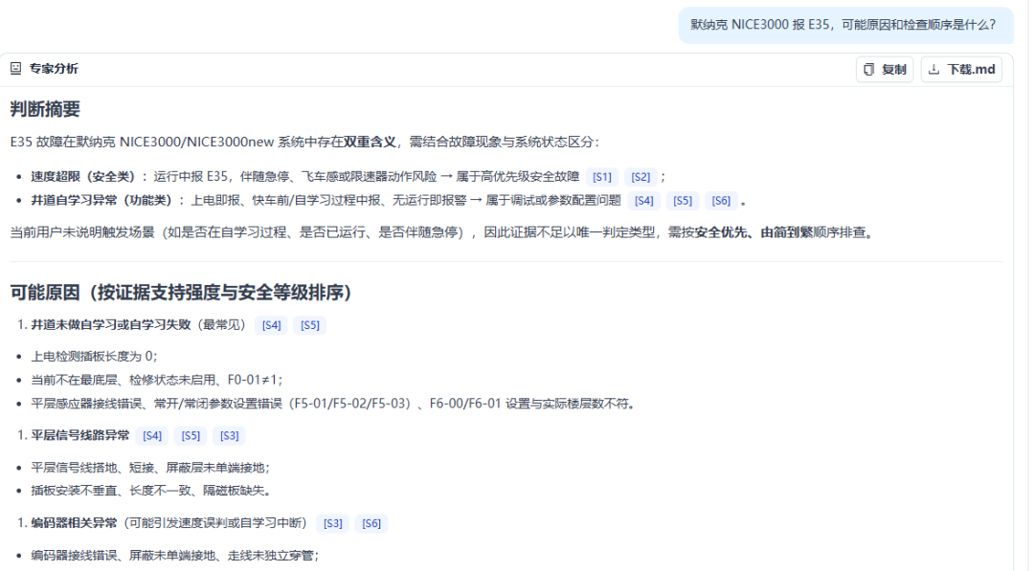Open citation [S1] in 速度超限 line

[x=601, y=177]
